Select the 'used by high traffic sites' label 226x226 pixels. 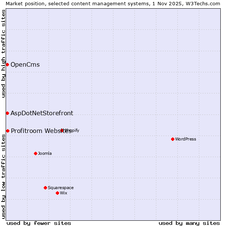click(x=3, y=53)
